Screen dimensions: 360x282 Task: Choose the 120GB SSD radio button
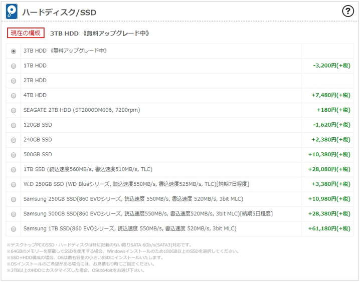click(14, 125)
